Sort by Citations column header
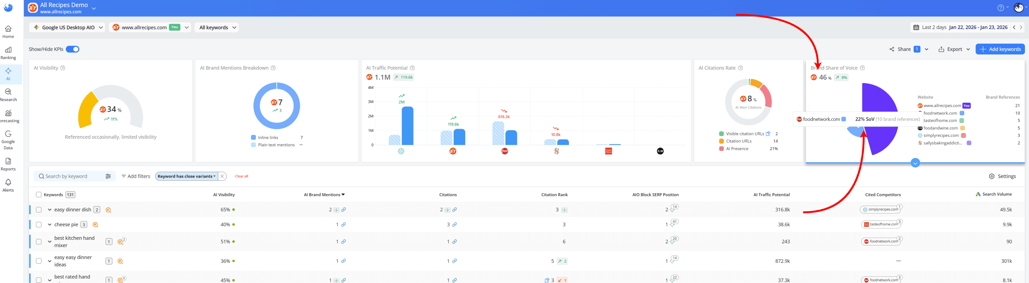 click(448, 195)
